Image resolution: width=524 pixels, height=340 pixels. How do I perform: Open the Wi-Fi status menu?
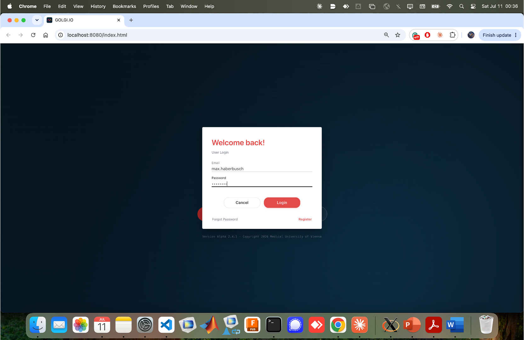tap(450, 6)
